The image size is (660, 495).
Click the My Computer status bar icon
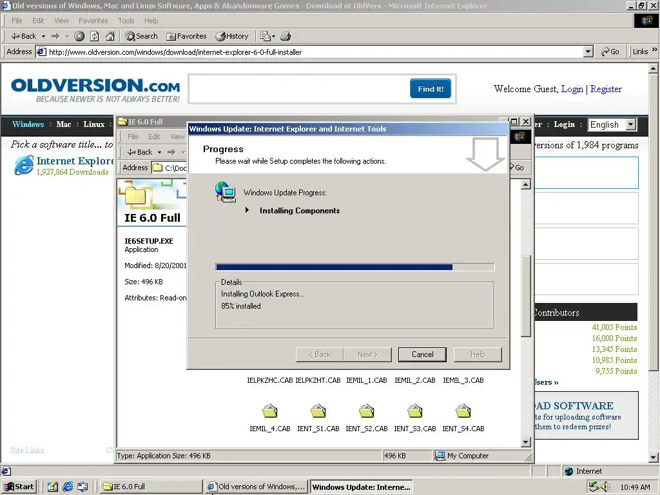click(440, 456)
